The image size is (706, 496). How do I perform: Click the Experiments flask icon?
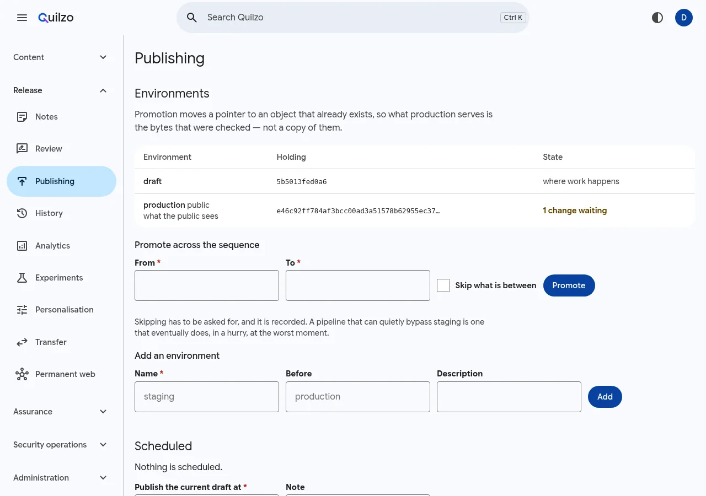click(x=22, y=278)
